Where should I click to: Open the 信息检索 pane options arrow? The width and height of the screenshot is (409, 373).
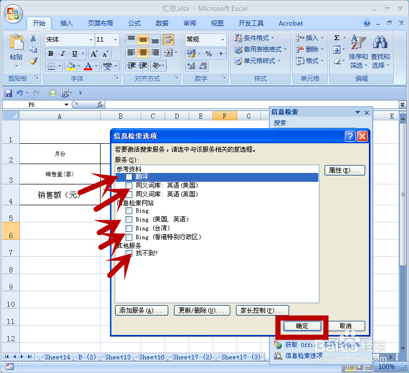[357, 113]
